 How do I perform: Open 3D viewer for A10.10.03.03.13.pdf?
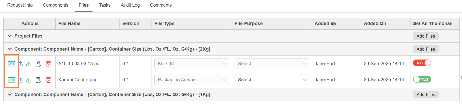tap(11, 64)
